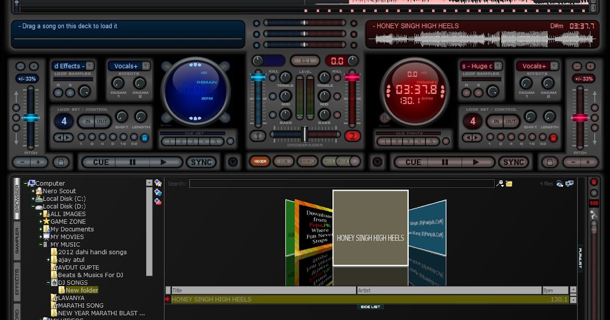610x320 pixels.
Task: Expand Local Disk (C:) node
Action: (x=33, y=199)
